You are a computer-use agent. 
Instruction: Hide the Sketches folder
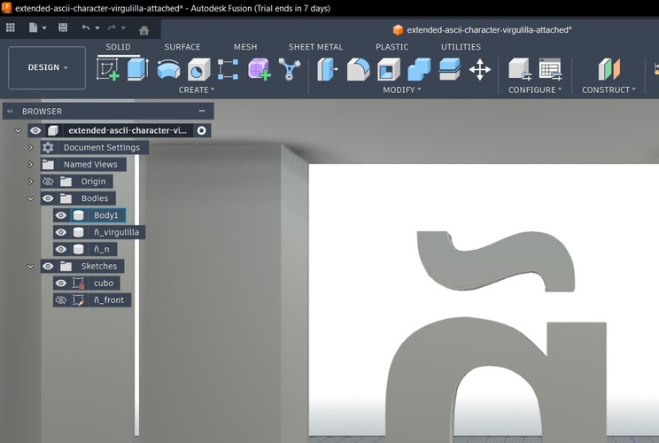[48, 266]
